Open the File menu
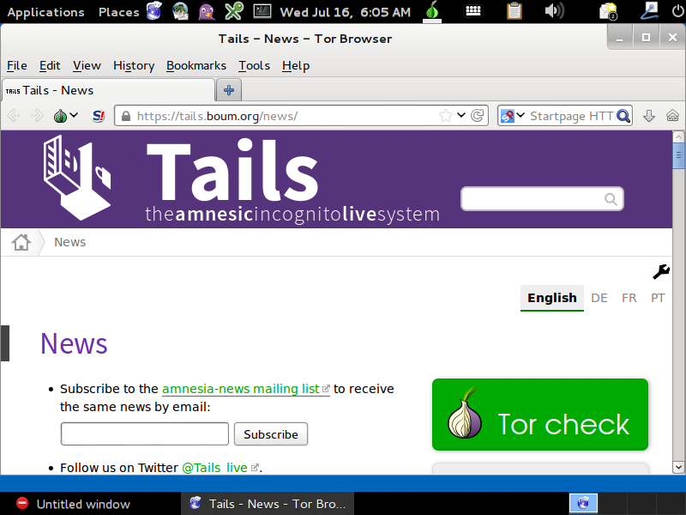The width and height of the screenshot is (686, 515). point(17,66)
